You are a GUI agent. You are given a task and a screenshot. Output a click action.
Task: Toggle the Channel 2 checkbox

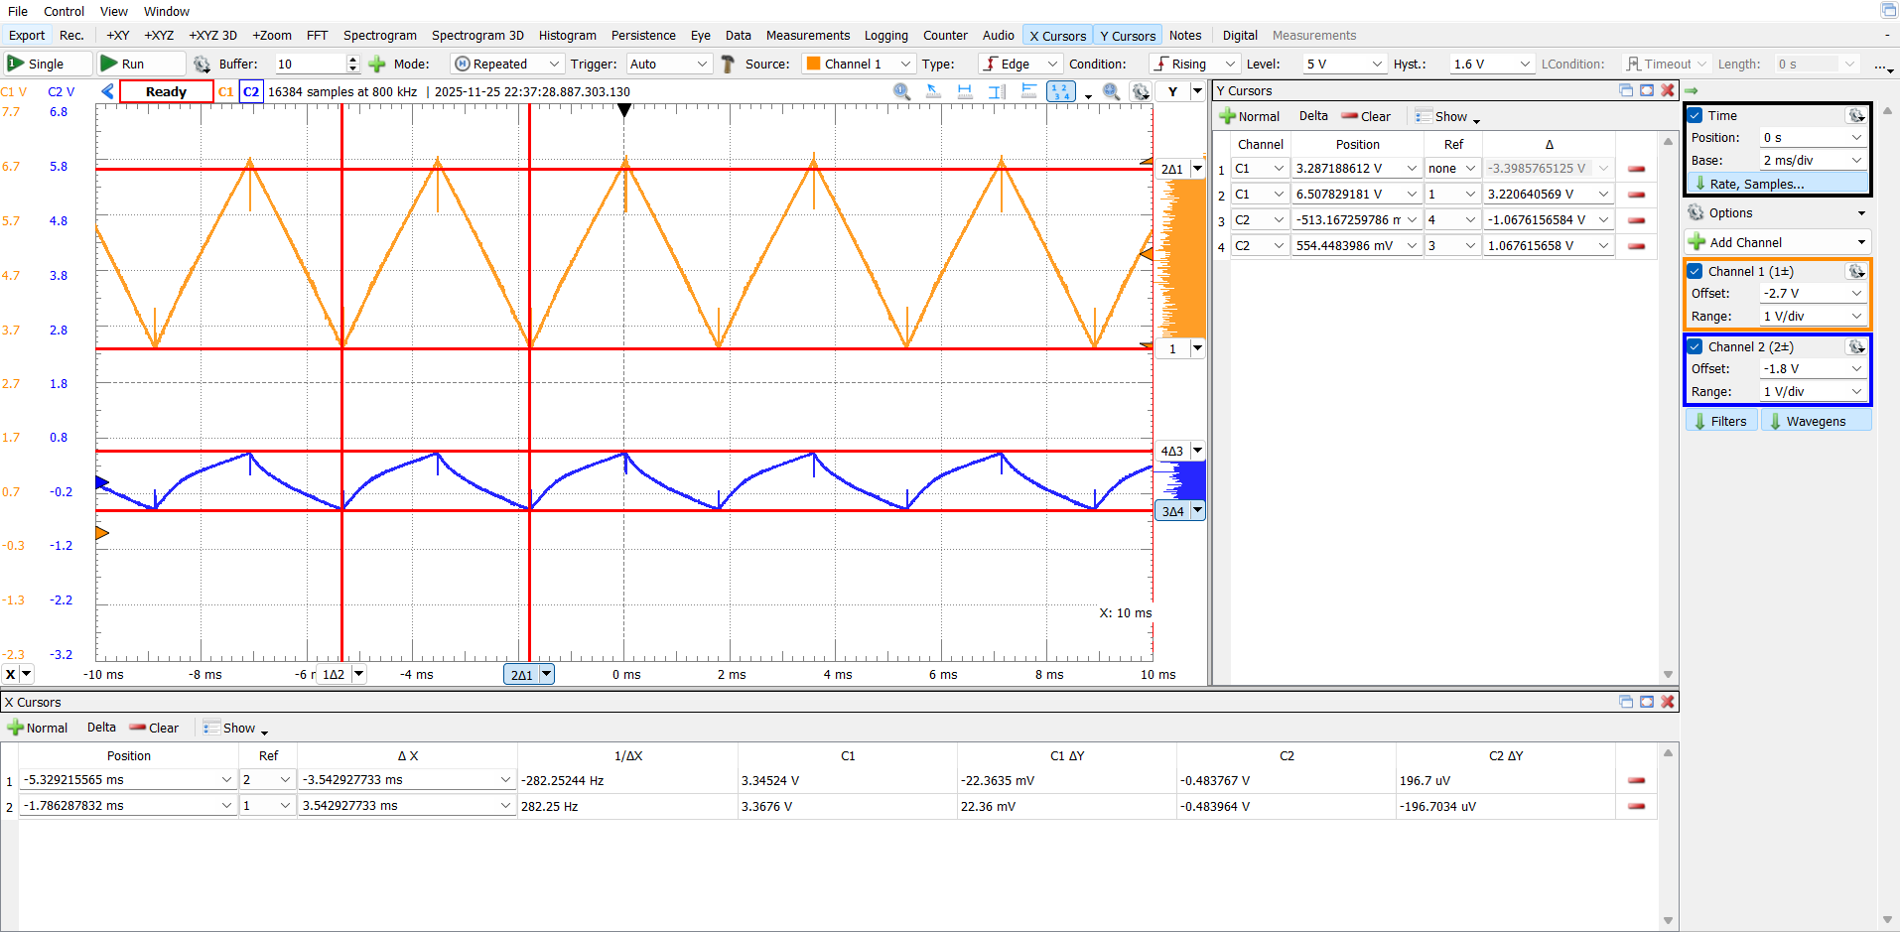click(1696, 346)
